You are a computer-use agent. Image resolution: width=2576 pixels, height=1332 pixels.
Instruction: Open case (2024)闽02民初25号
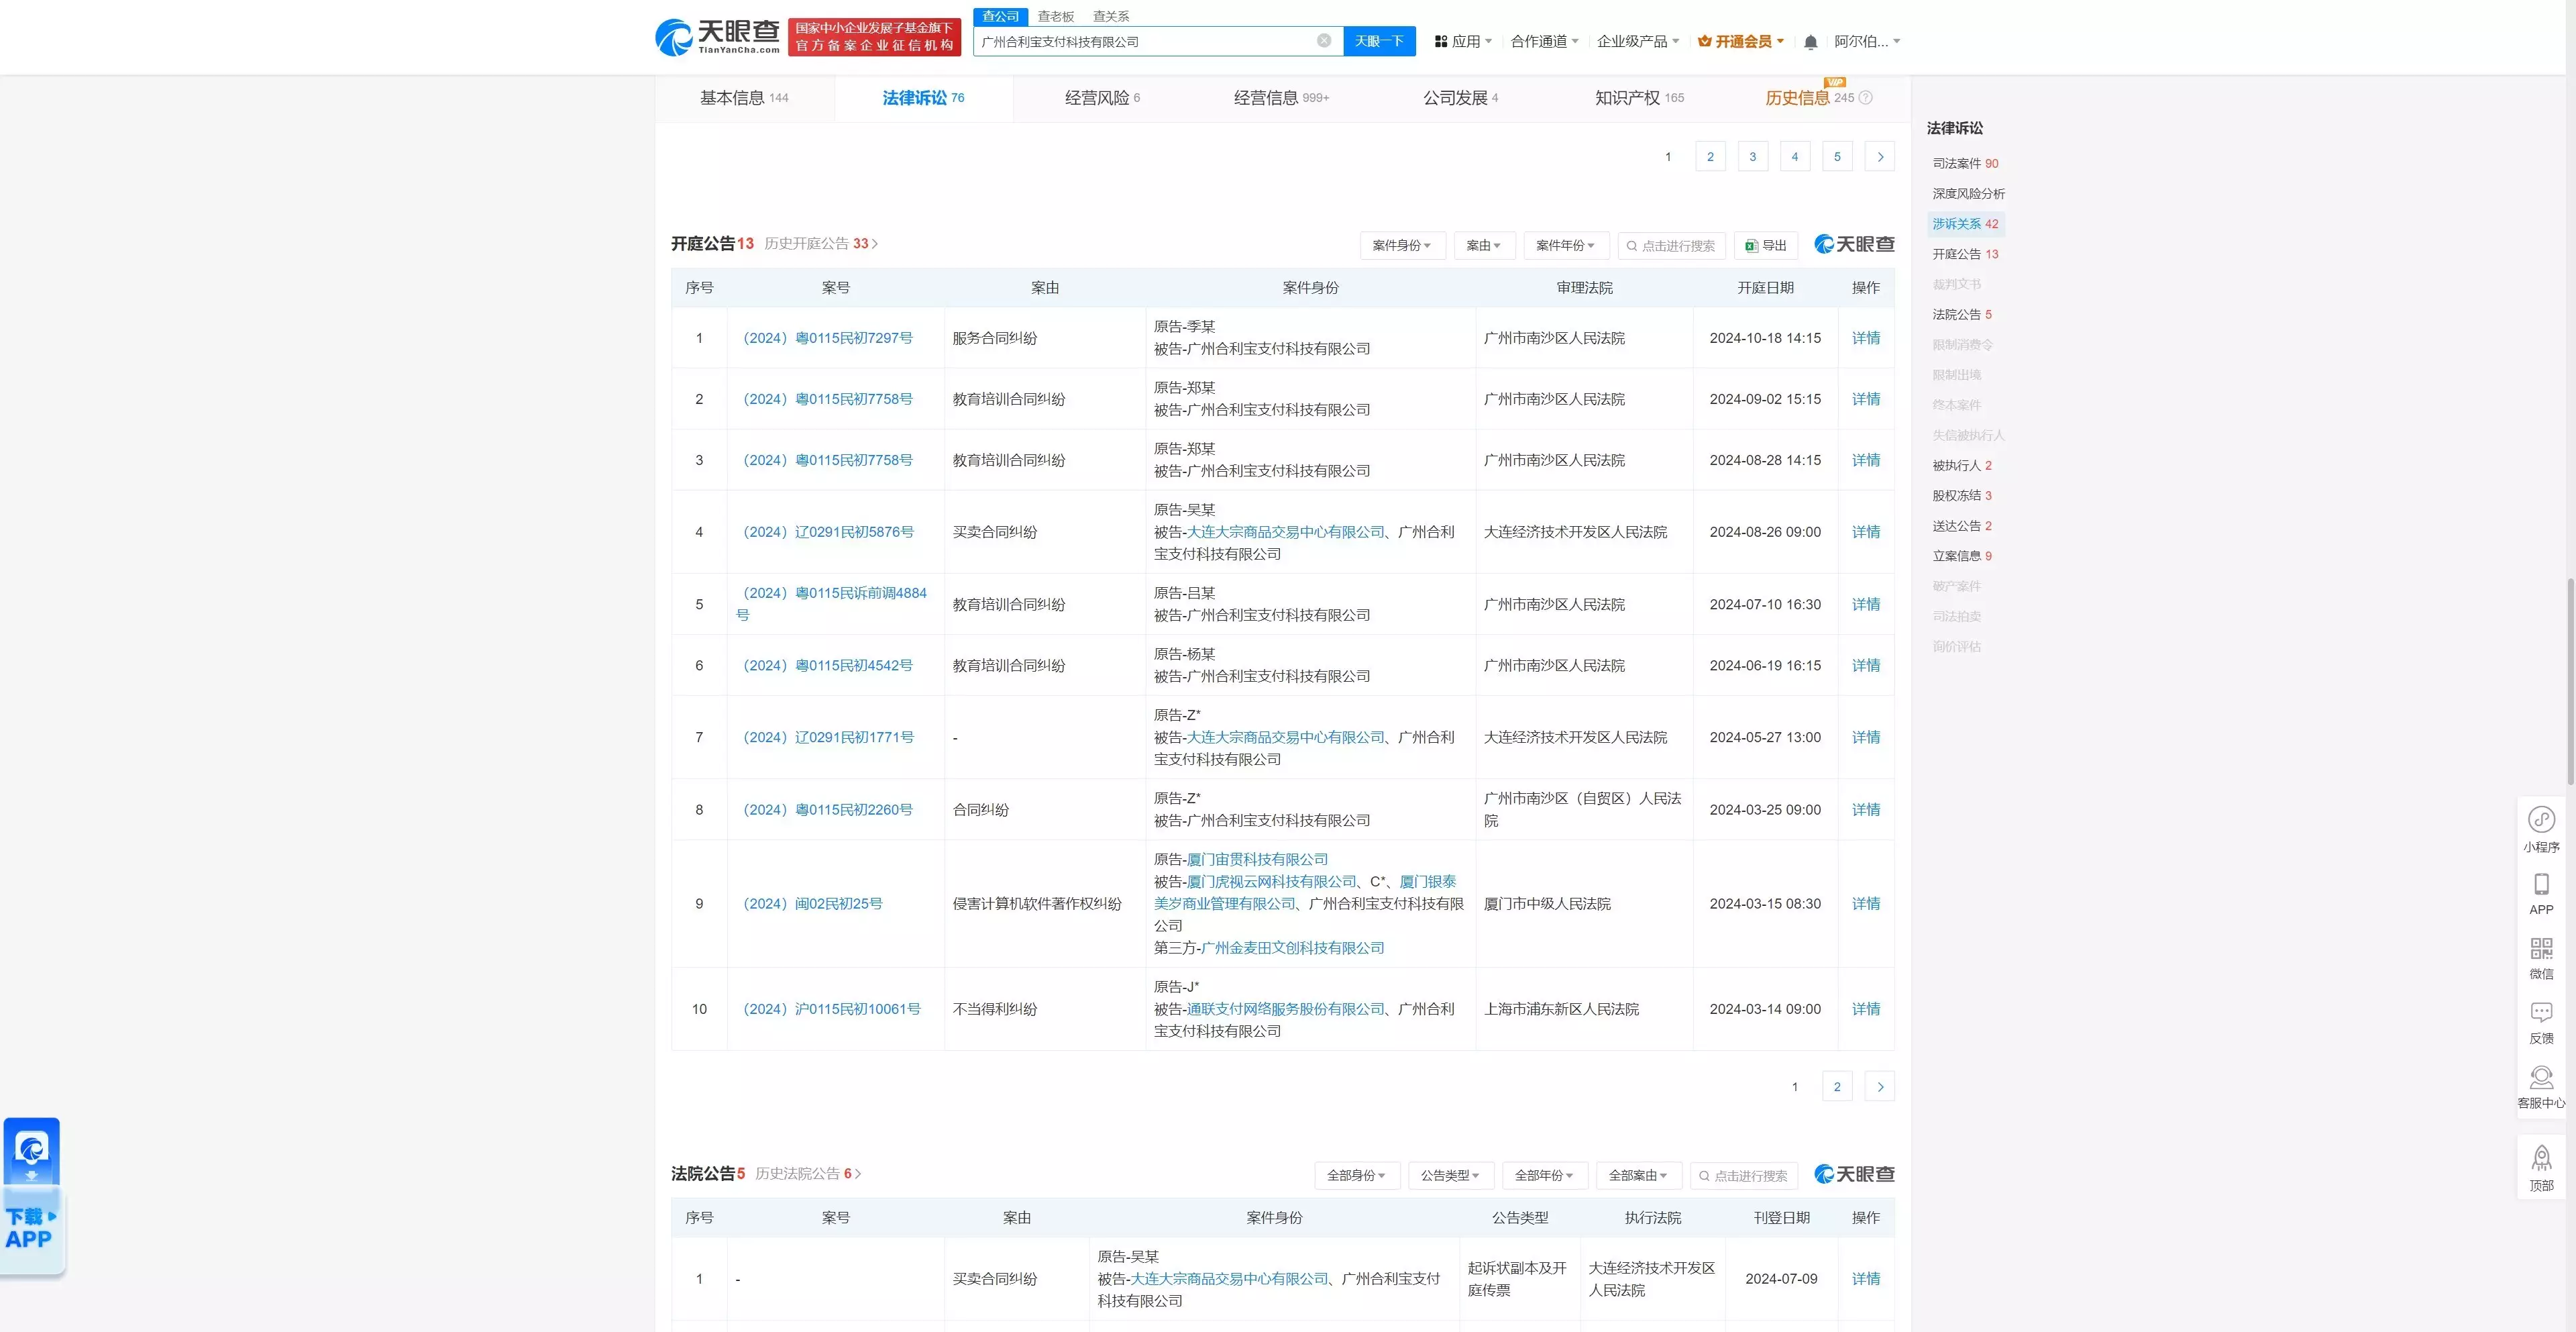click(x=813, y=904)
